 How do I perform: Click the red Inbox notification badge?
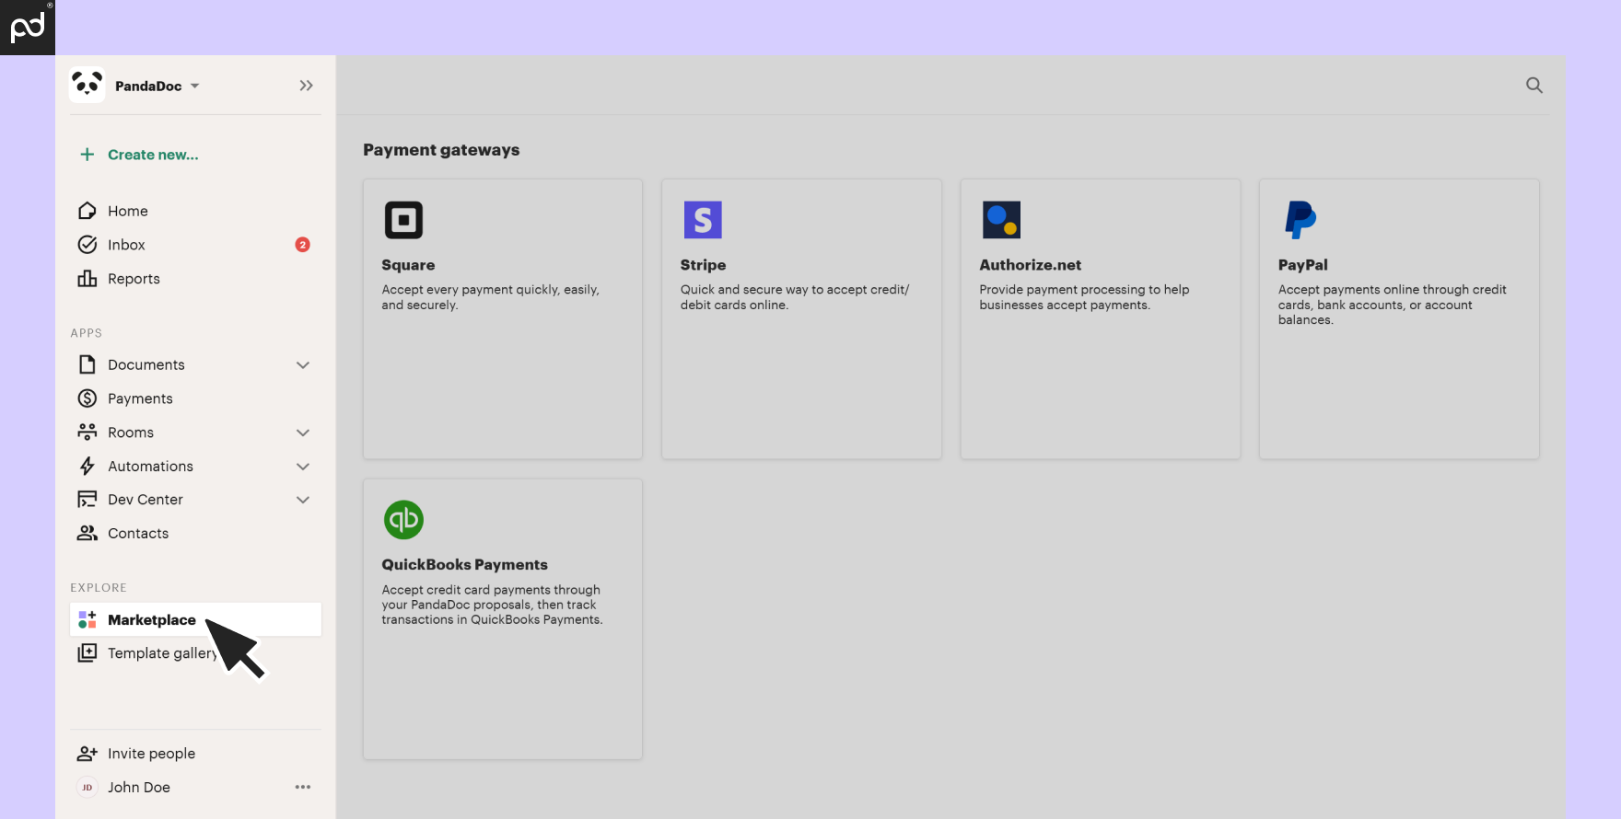pos(302,245)
